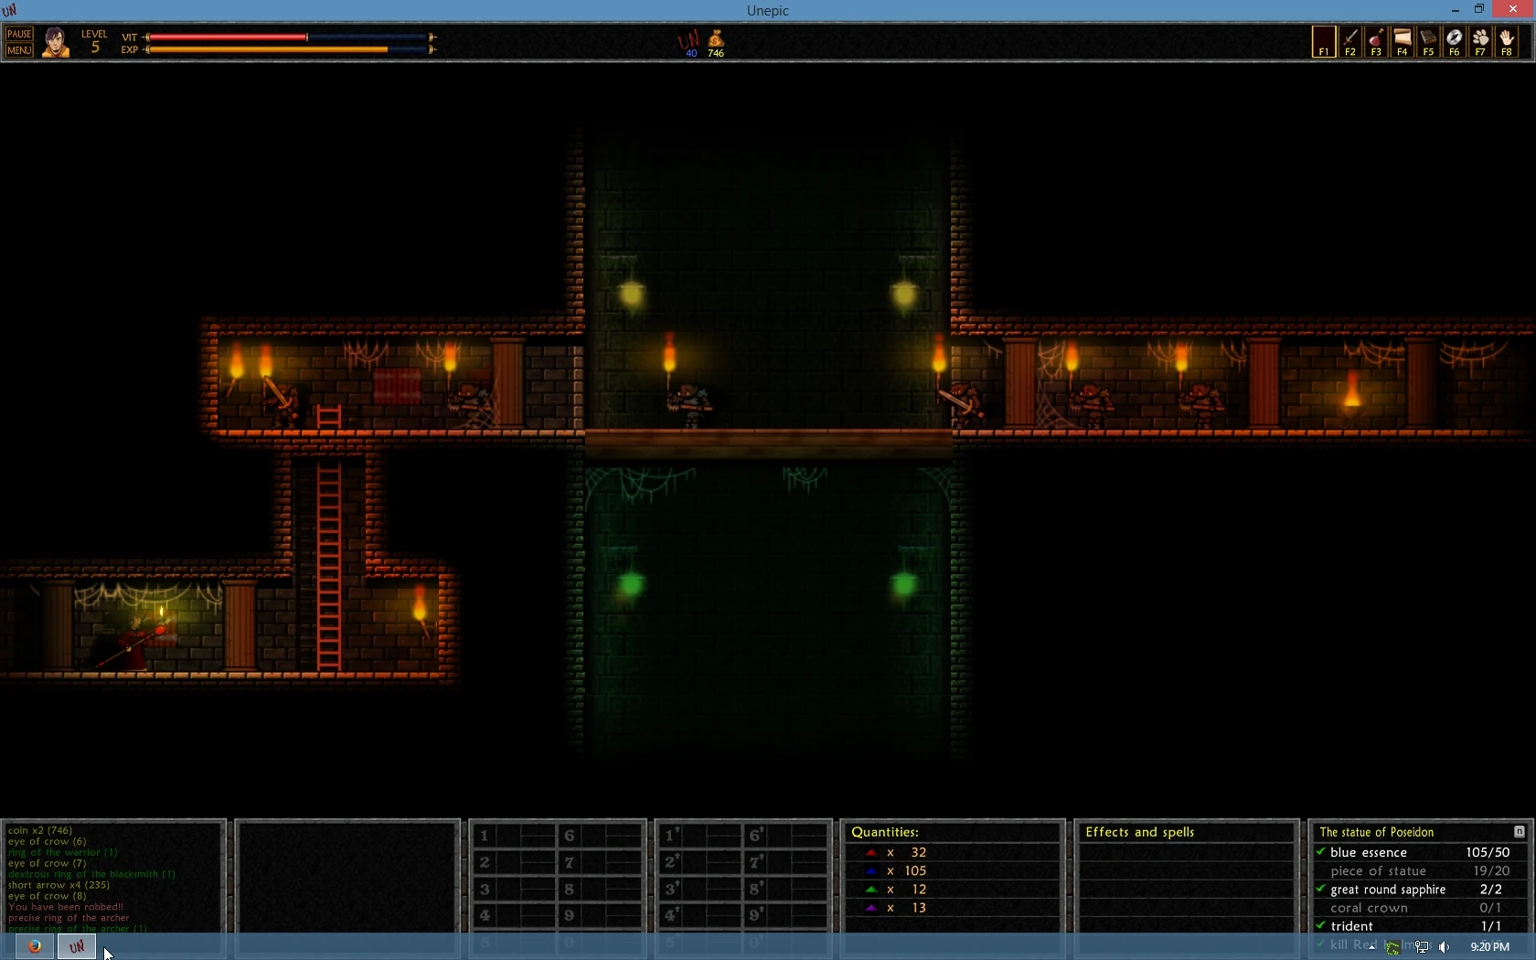
Task: Click the gold coin bag icon
Action: (717, 38)
